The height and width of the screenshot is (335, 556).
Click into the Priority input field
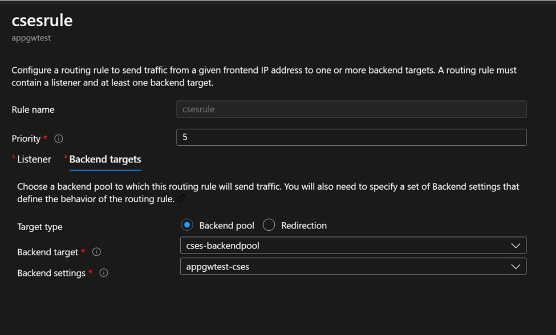click(351, 137)
